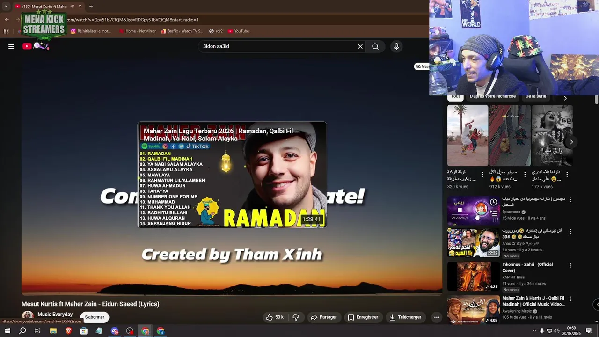
Task: Start voice search with the microphone icon
Action: coord(396,46)
